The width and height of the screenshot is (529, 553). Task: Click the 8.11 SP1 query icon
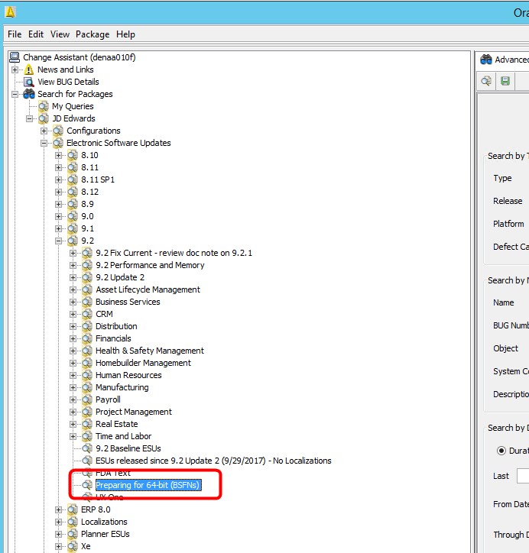coord(73,179)
